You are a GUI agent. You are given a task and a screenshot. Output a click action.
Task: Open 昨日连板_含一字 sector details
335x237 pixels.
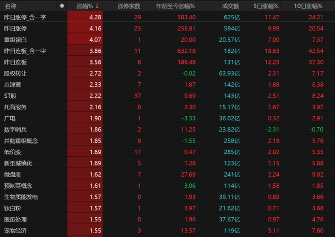[x=24, y=51]
